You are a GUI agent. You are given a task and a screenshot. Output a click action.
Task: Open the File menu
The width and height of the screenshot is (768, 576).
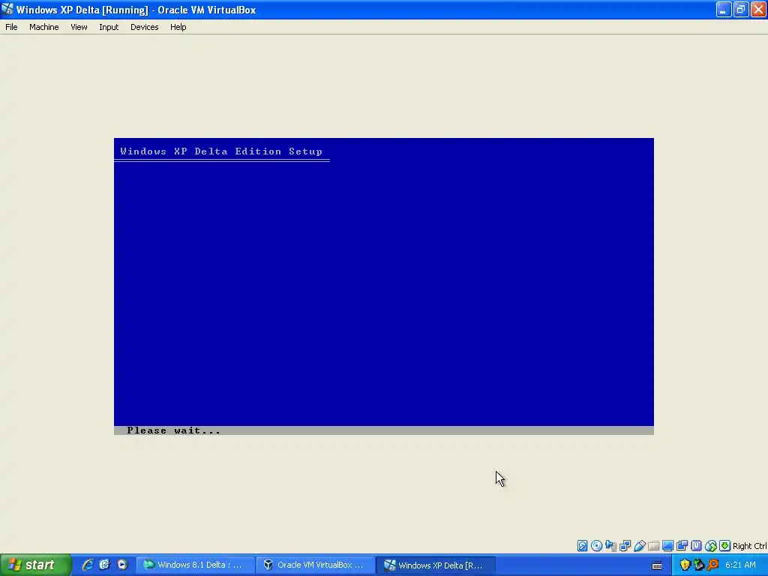click(11, 27)
